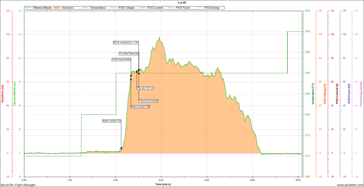Click the Temperatura [°C] axis title
The width and height of the screenshot is (364, 187).
pos(312,93)
